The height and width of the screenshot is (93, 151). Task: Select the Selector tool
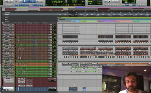[x=29, y=1]
